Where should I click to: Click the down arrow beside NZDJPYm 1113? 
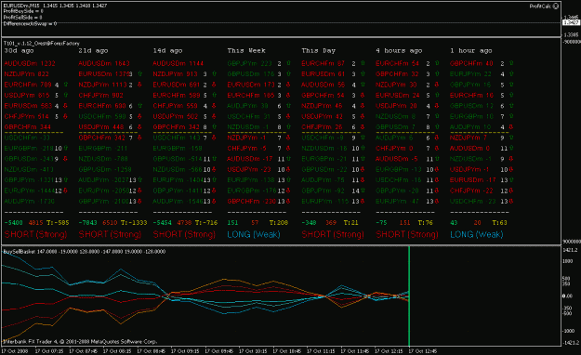139,85
